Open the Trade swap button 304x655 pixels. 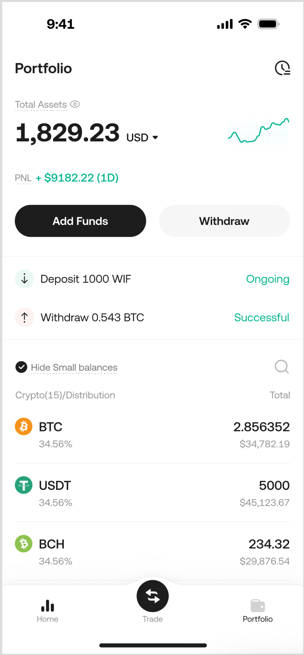(x=152, y=596)
